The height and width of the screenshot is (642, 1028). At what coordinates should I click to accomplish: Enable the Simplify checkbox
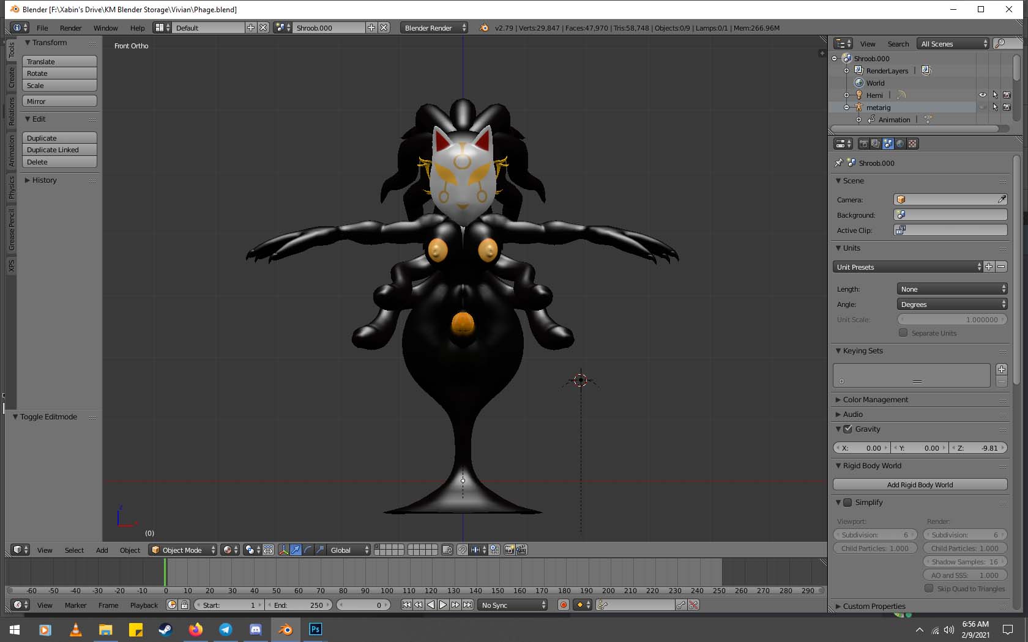coord(847,503)
